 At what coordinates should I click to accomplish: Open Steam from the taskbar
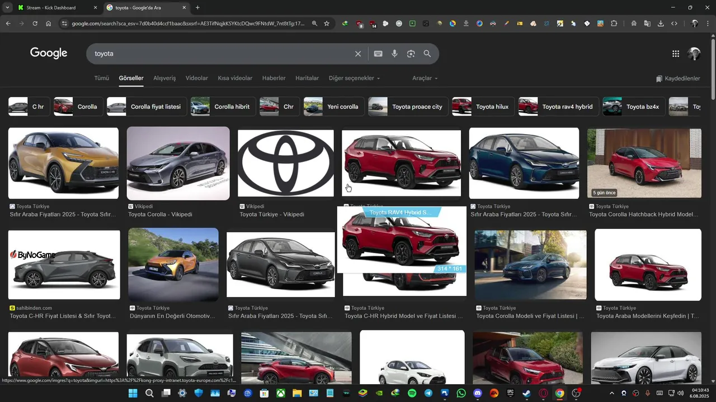tap(526, 393)
